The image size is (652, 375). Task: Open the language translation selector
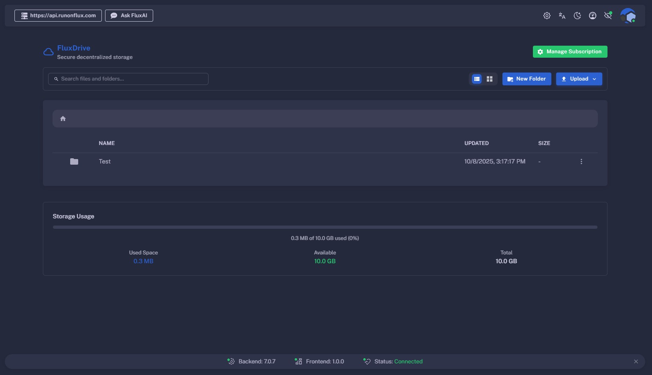[562, 16]
